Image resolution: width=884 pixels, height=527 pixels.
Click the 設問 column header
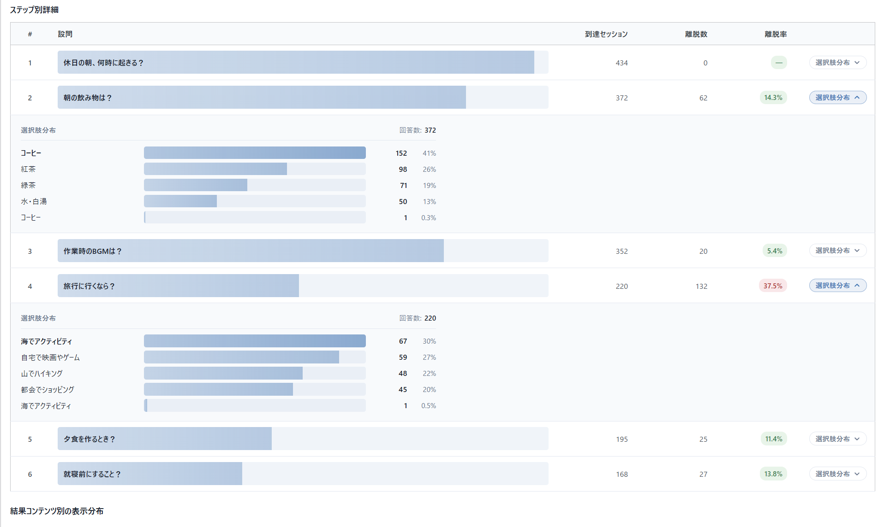(x=65, y=34)
